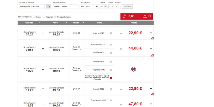Click info icon for Traghetto 15MV
This screenshot has height=107, width=214.
pyautogui.click(x=111, y=70)
